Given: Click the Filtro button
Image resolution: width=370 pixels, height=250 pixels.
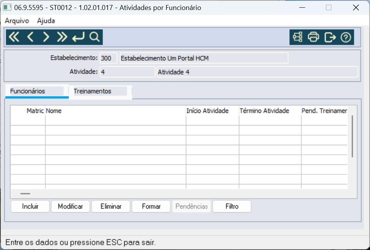Looking at the screenshot, I should pyautogui.click(x=232, y=206).
